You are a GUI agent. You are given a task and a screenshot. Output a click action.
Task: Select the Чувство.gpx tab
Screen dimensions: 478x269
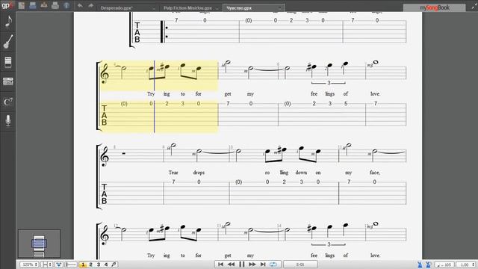239,8
